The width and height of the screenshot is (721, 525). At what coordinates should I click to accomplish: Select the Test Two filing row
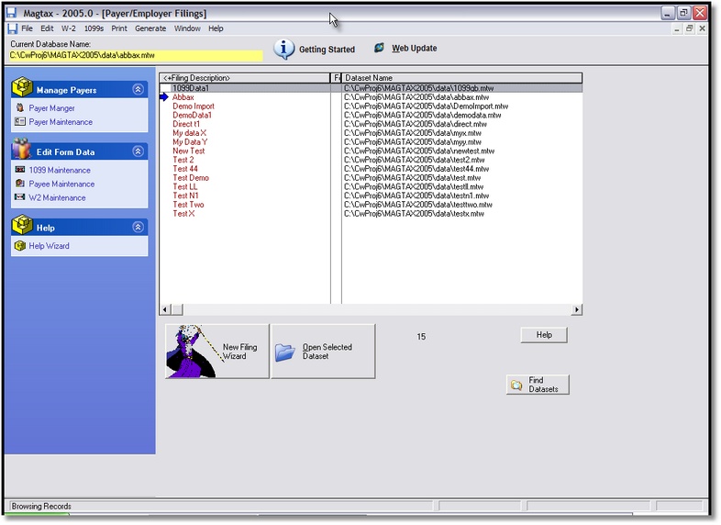pos(372,205)
